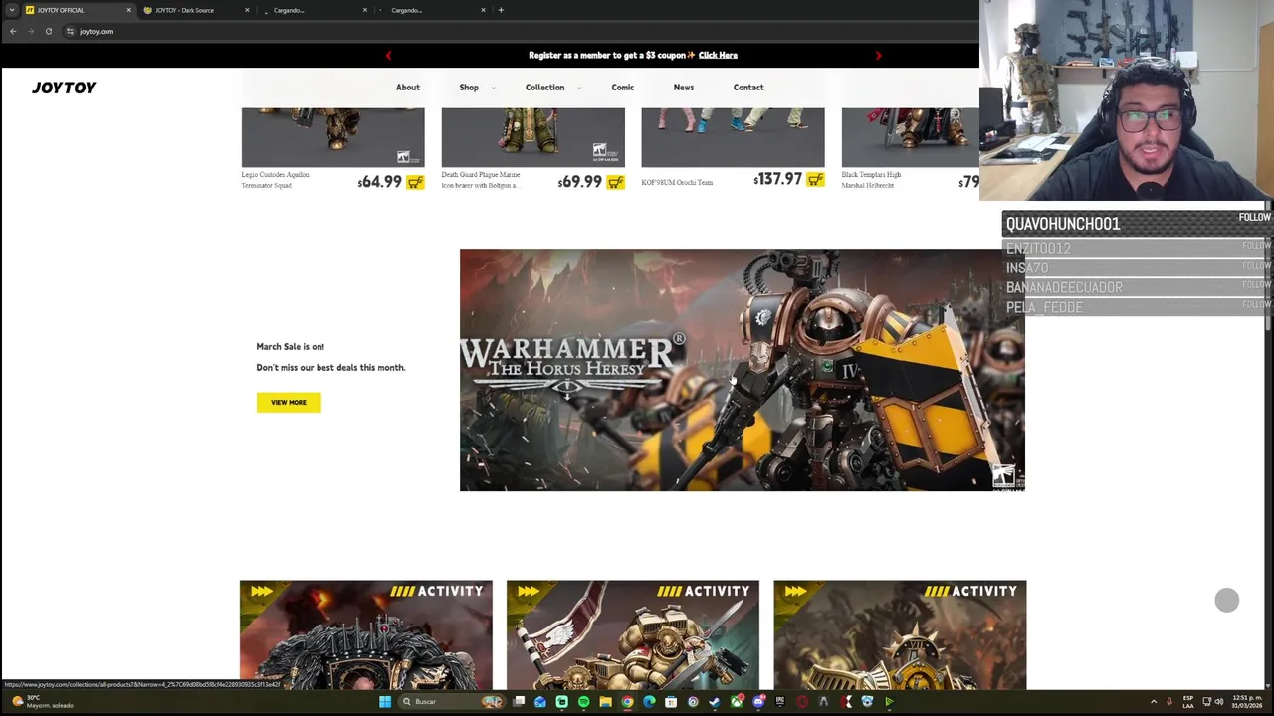Go back in browser history
The width and height of the screenshot is (1274, 716).
coord(13,31)
